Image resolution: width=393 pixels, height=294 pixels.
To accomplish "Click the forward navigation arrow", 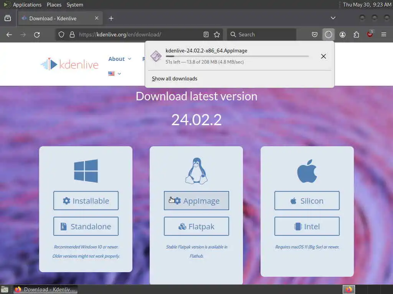I will (x=23, y=34).
